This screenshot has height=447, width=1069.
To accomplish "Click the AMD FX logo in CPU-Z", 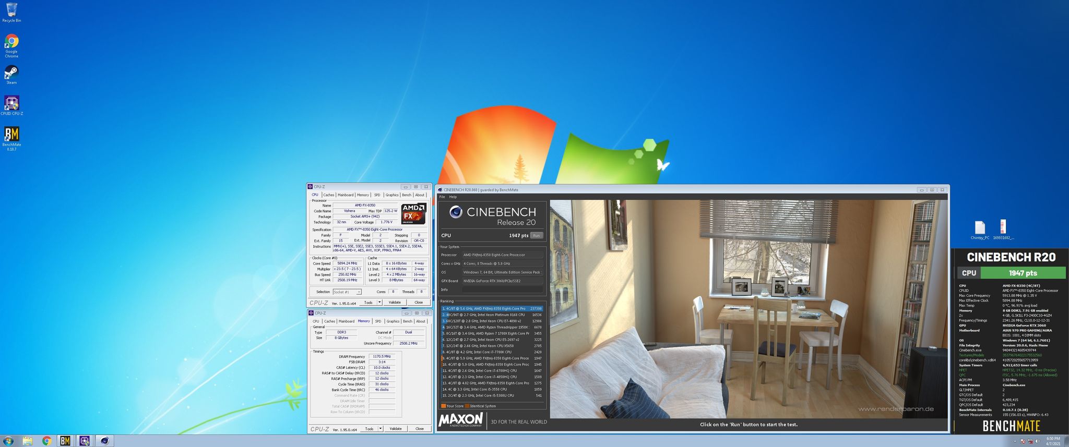I will point(414,214).
